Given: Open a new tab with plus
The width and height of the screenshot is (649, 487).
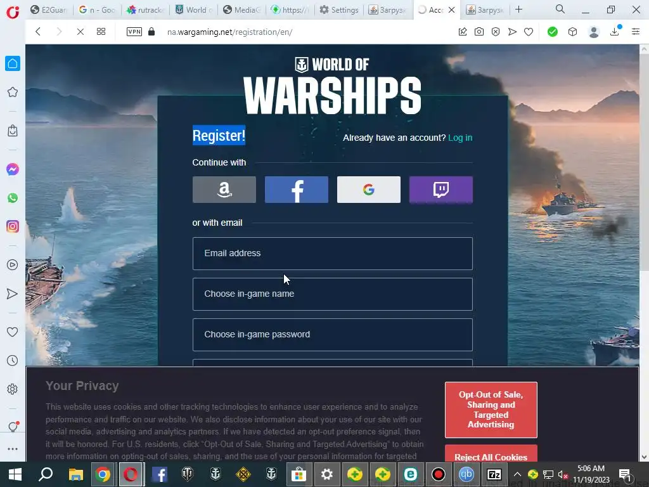Looking at the screenshot, I should pos(518,10).
